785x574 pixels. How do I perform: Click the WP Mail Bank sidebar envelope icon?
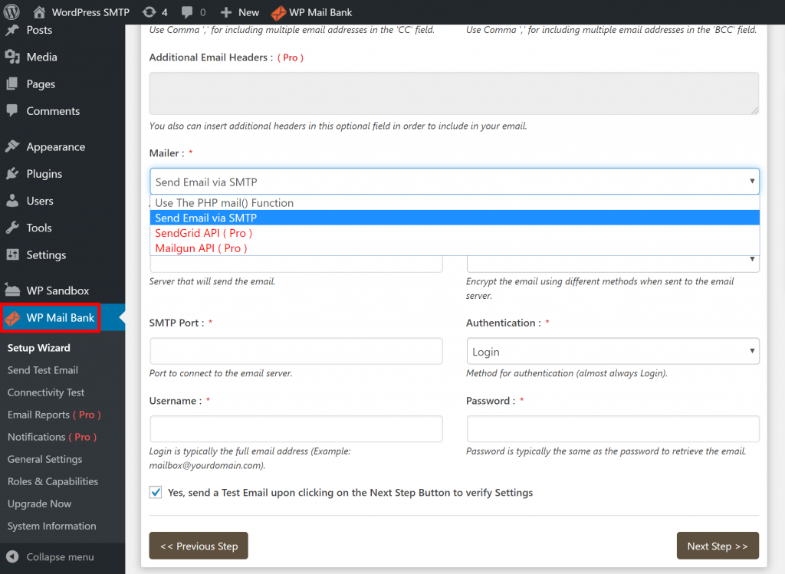12,318
